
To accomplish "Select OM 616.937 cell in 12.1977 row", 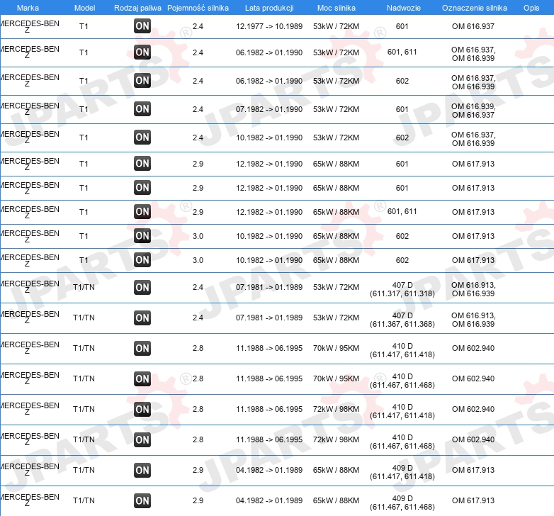I will (473, 26).
